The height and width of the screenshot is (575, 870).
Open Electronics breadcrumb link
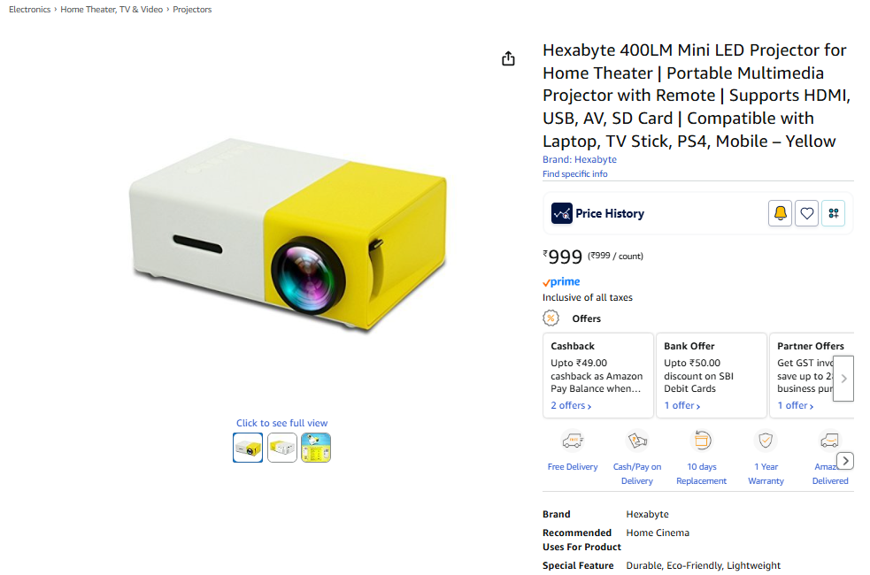(x=29, y=10)
